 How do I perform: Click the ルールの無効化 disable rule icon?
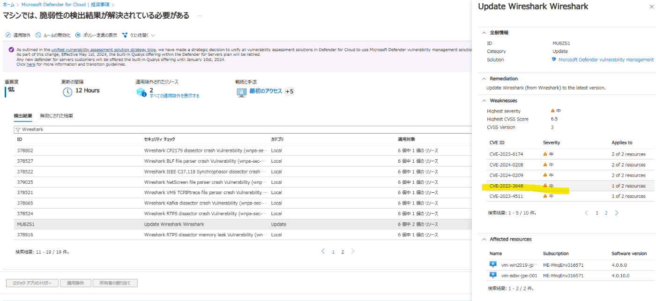pos(38,35)
